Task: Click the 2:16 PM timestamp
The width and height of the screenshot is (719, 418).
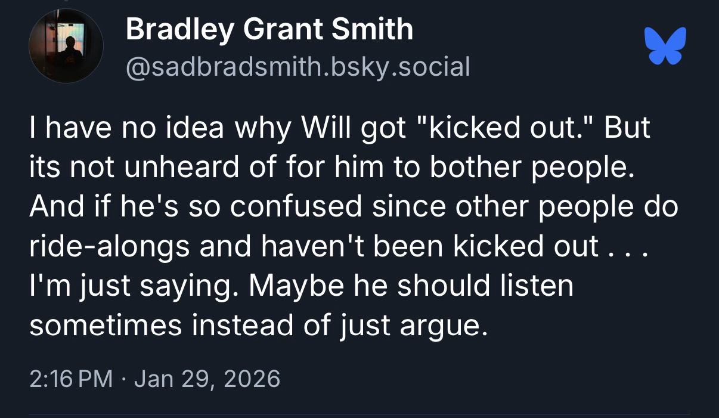Action: [x=71, y=379]
